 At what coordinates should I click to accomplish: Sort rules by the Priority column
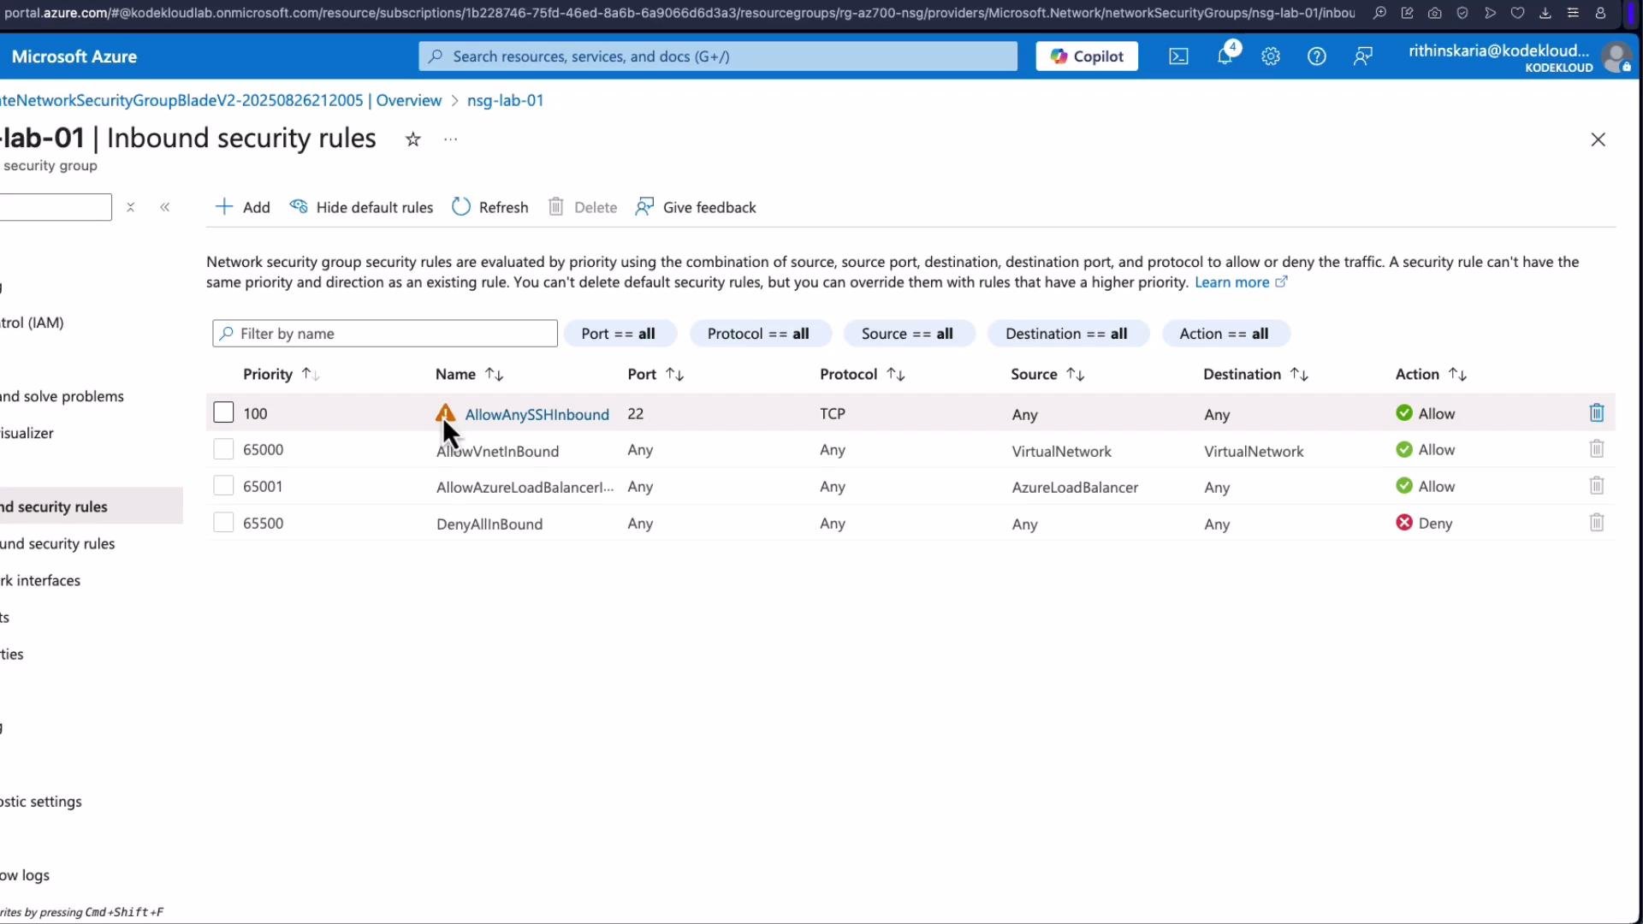281,375
